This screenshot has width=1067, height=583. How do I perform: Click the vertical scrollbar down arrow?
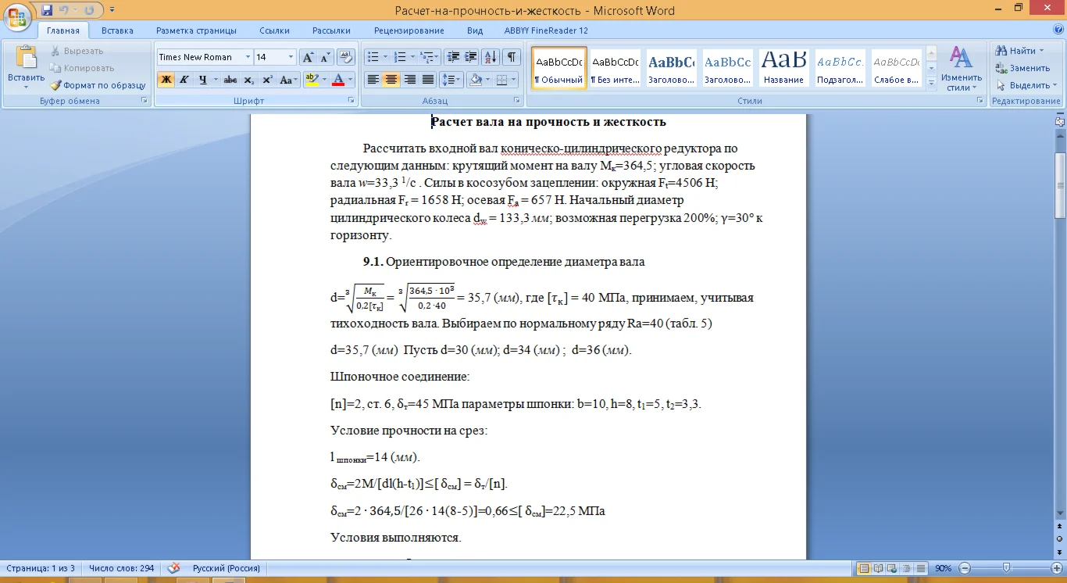[1060, 513]
